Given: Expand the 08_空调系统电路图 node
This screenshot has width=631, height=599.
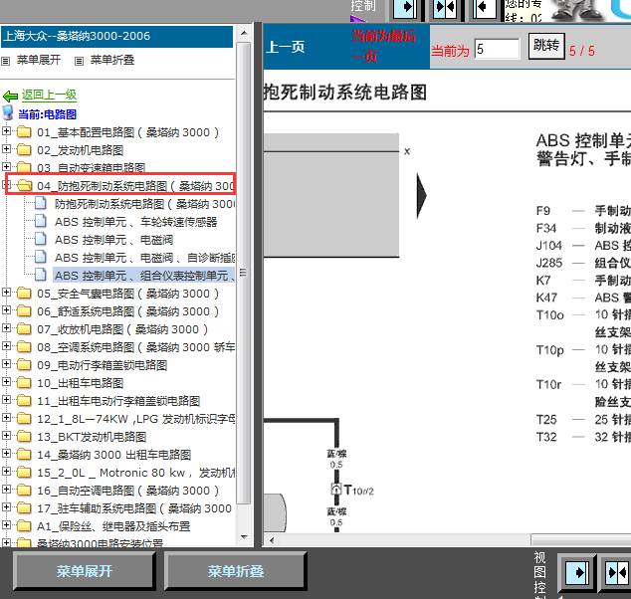Looking at the screenshot, I should click(6, 345).
